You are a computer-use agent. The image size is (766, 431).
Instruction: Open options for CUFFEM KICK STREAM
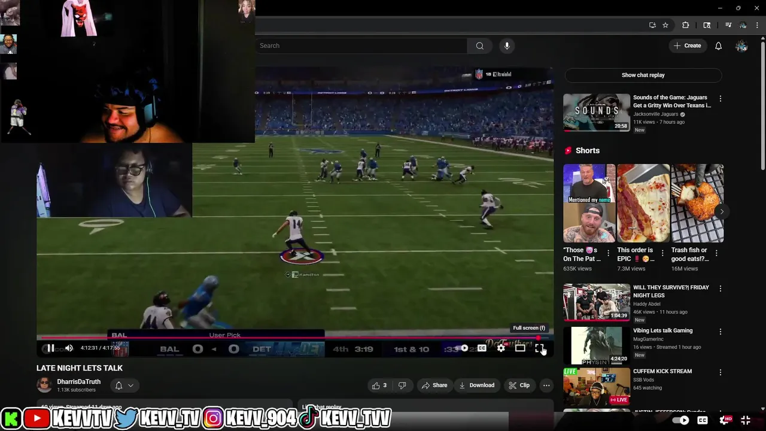721,372
